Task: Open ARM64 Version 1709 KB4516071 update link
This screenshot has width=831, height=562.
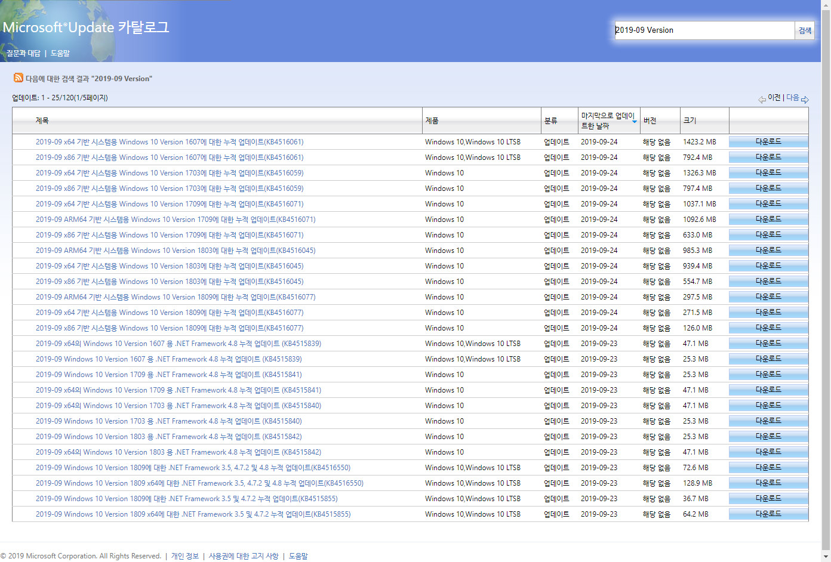Action: point(176,220)
